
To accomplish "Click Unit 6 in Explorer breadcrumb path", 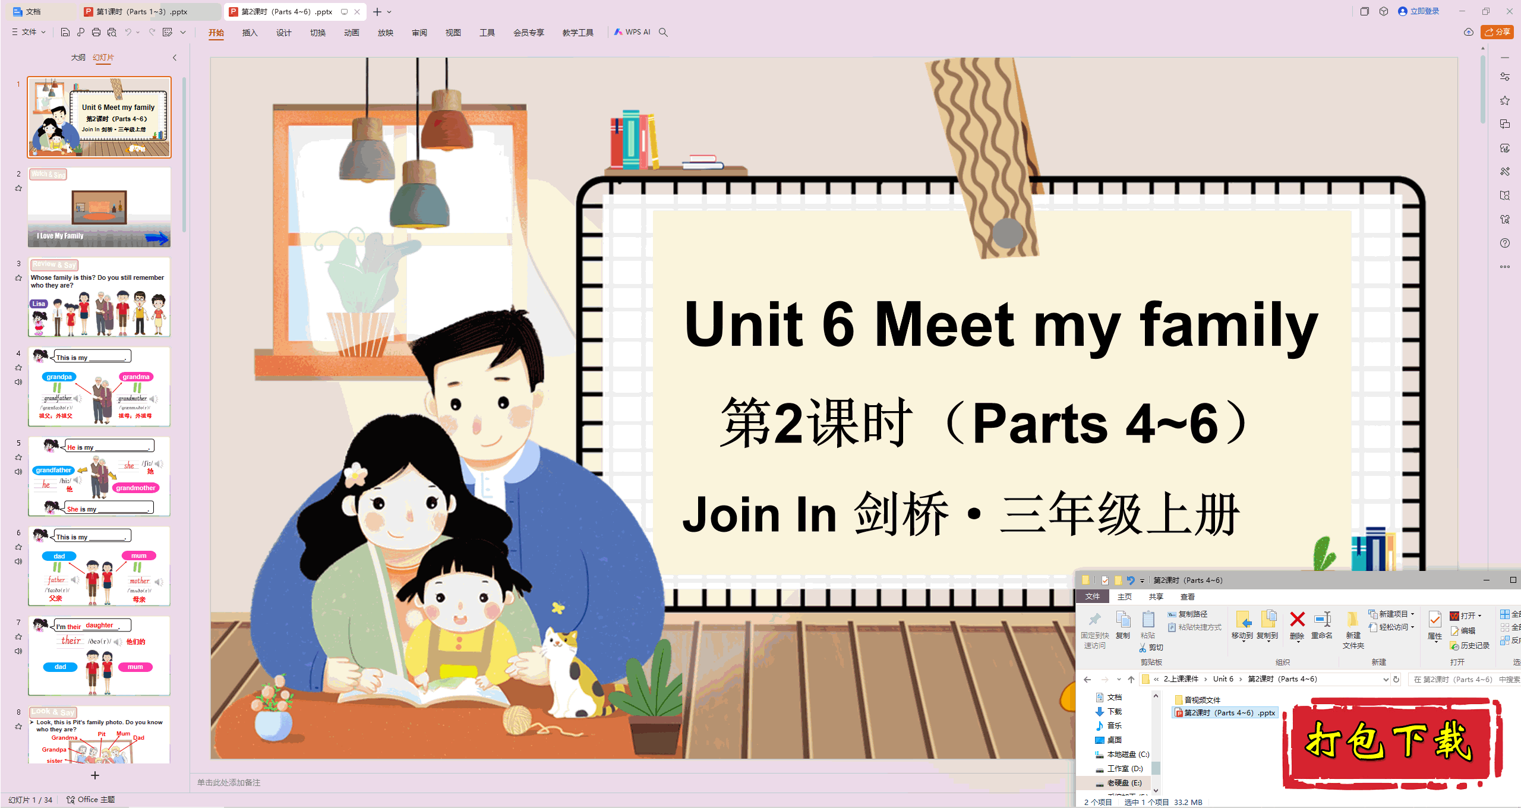I will pyautogui.click(x=1223, y=679).
